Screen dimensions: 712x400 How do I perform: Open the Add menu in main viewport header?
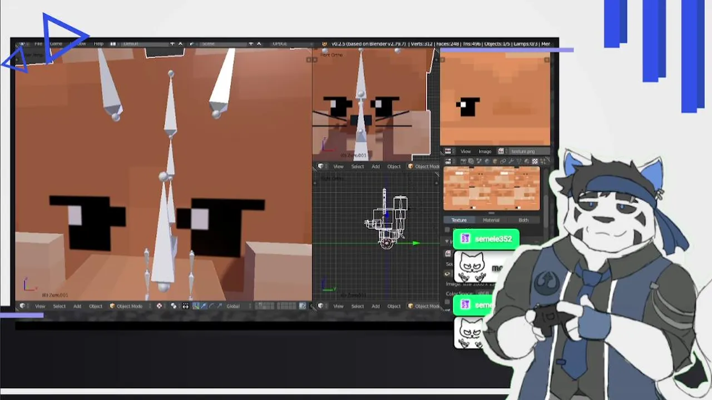[x=77, y=306]
